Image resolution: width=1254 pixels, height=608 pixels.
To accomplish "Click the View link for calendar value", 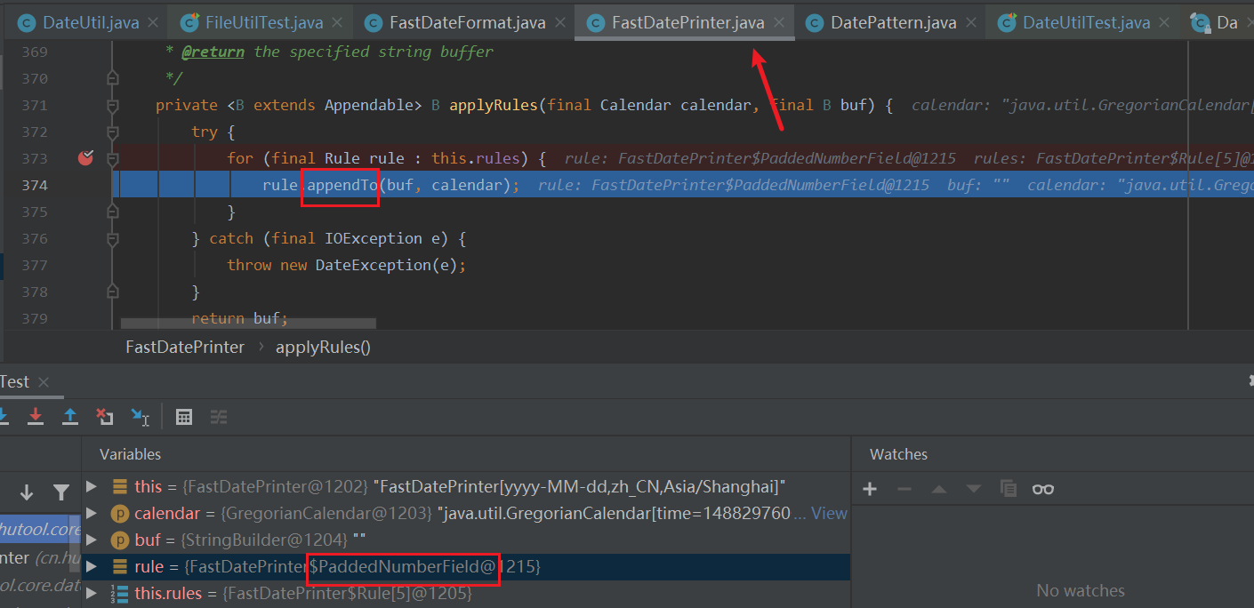I will [x=829, y=513].
